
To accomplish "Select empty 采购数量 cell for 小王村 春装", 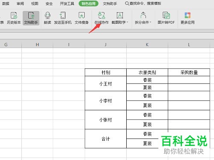I will 189,80.
